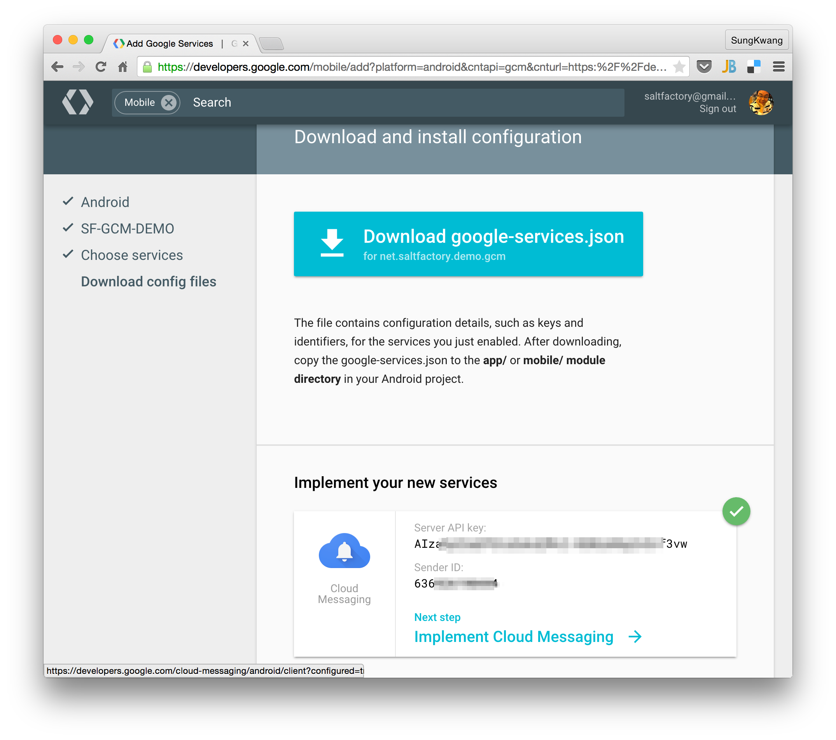Click the Implement your new services heading
836x740 pixels.
(x=395, y=482)
